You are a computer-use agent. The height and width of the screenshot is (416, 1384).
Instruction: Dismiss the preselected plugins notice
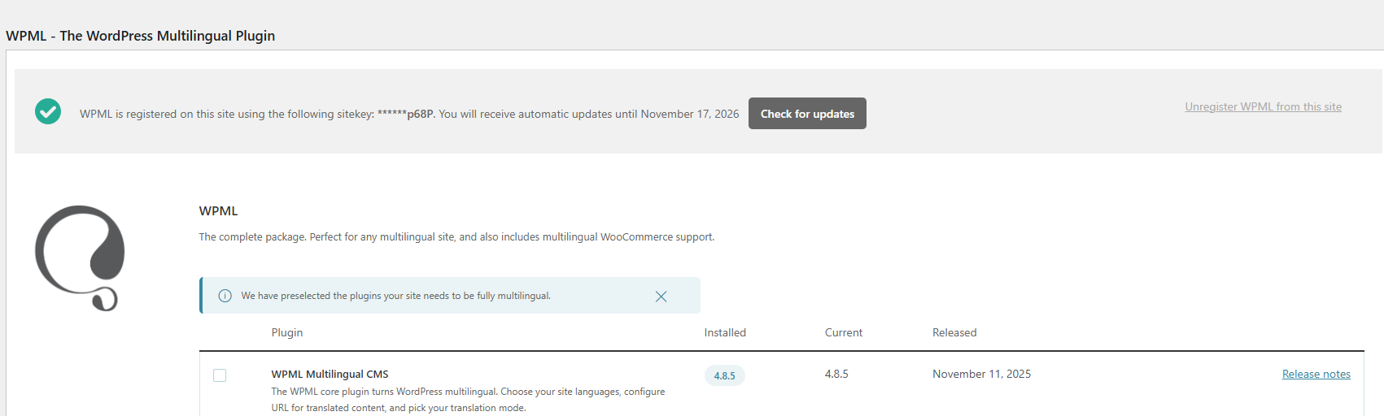(x=661, y=297)
